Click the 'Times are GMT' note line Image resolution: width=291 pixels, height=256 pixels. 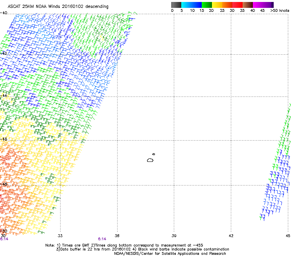pyautogui.click(x=124, y=245)
